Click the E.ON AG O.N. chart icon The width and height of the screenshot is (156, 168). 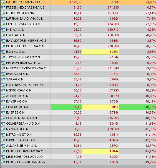point(3,52)
